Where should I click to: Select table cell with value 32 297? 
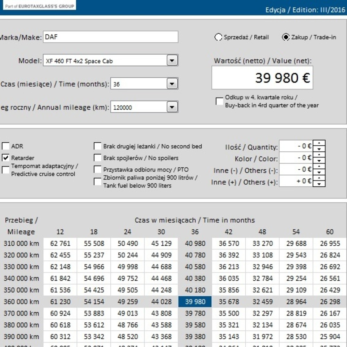click(262, 313)
